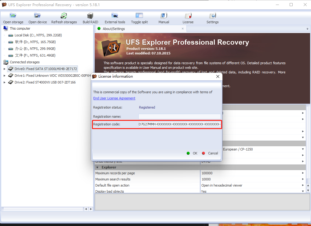This screenshot has height=226, width=311.
Task: Expand the Drive1 WDC storage node
Action: (5, 76)
